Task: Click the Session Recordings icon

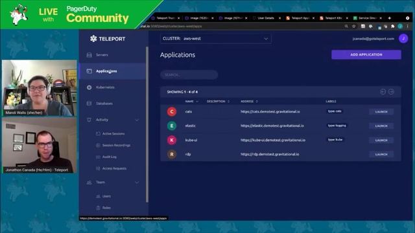Action: 98,145
